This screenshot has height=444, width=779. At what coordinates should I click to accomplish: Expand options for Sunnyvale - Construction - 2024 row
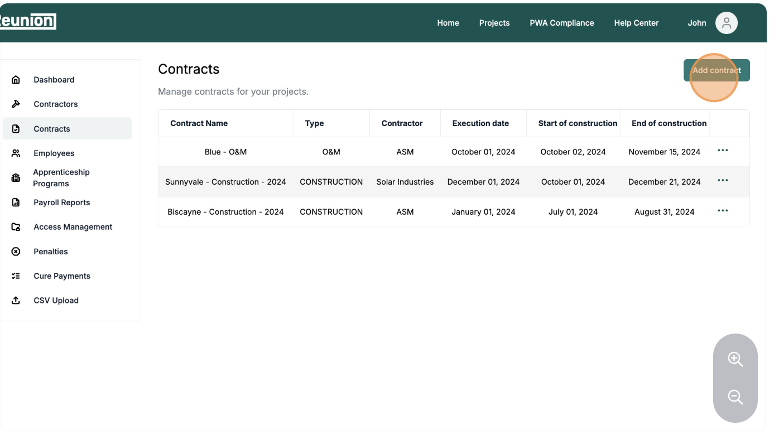[723, 181]
